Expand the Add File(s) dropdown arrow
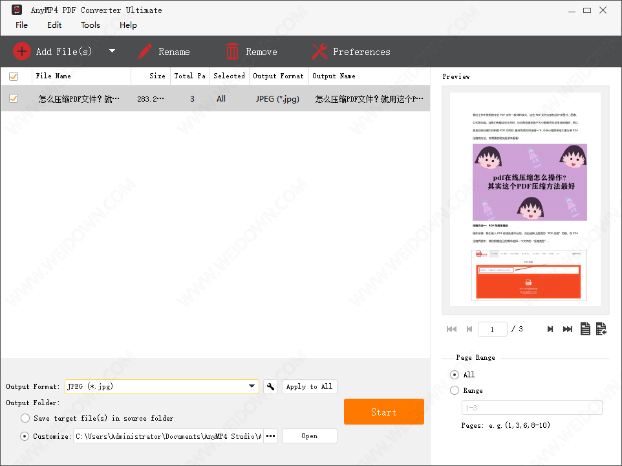 (x=112, y=51)
